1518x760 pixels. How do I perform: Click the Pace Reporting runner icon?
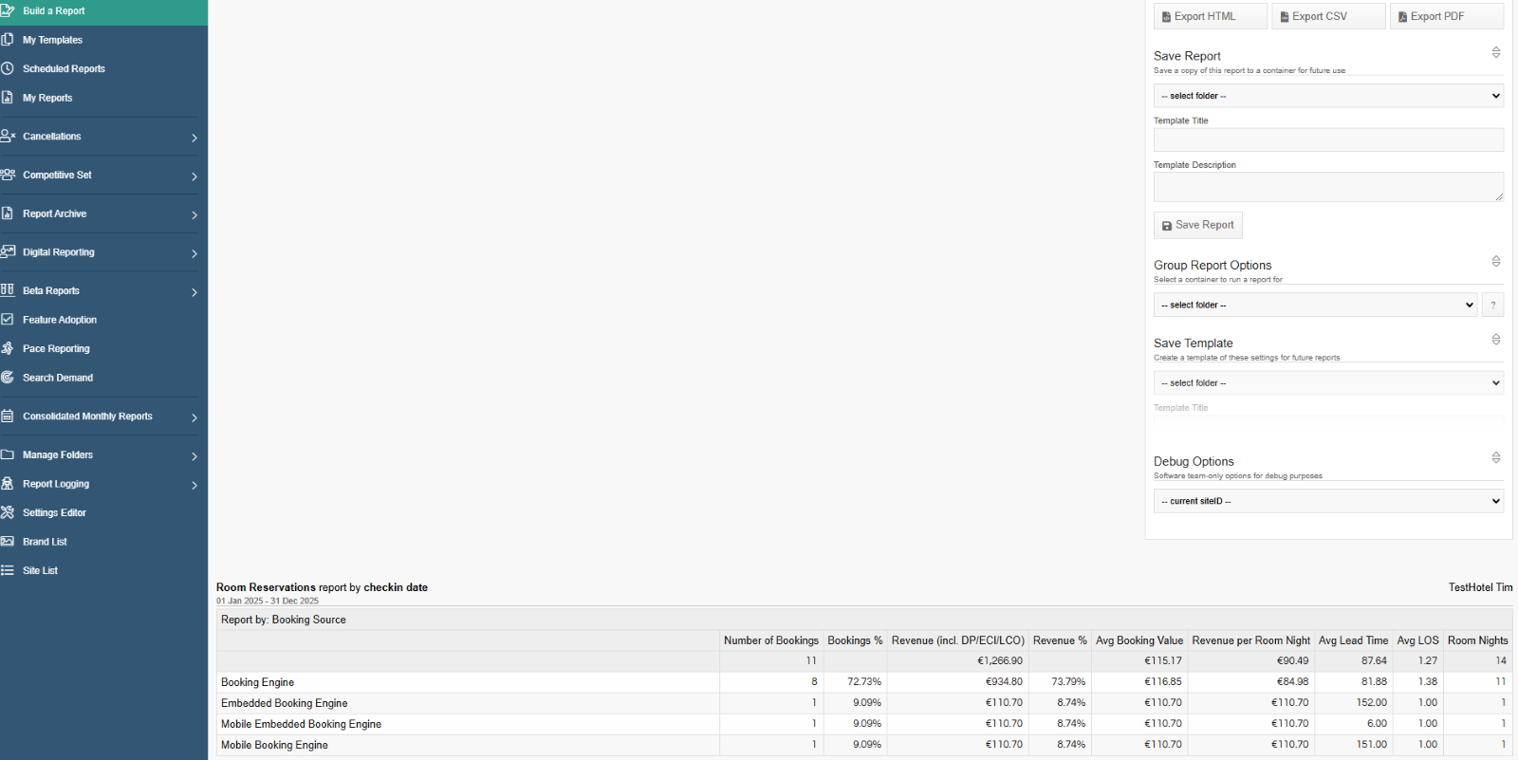7,348
